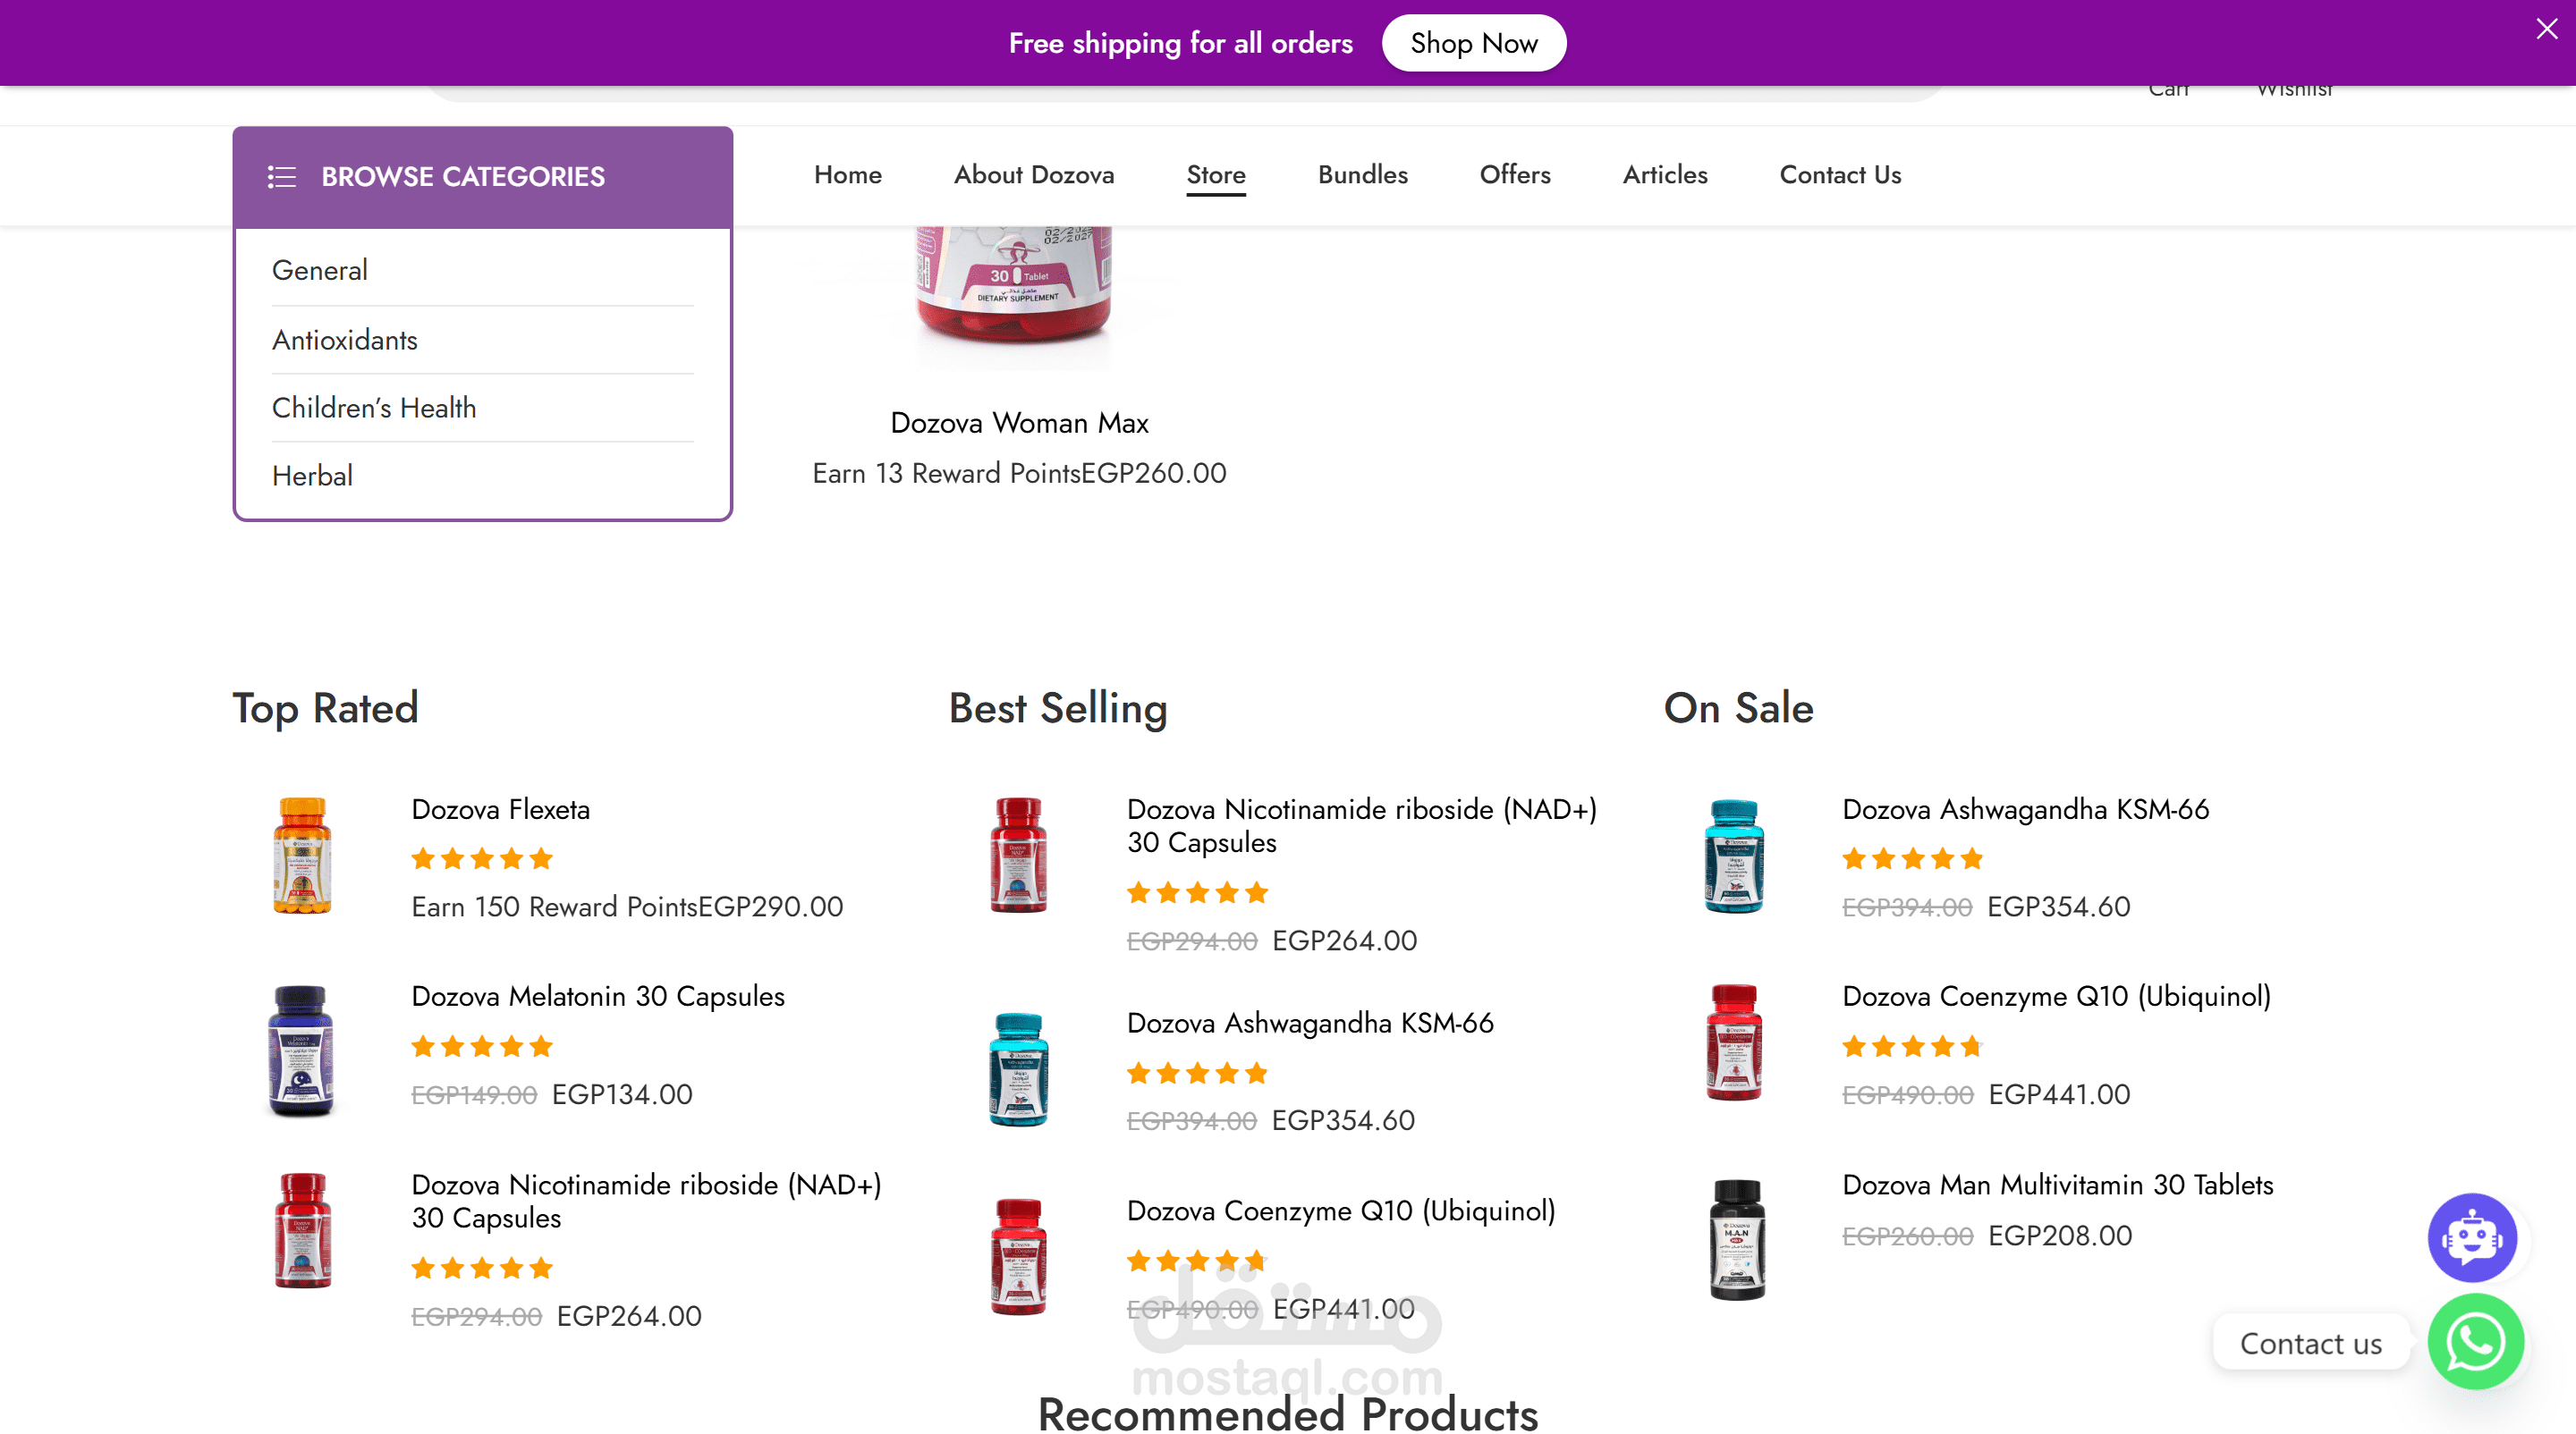
Task: Select the Children's Health category
Action: [374, 408]
